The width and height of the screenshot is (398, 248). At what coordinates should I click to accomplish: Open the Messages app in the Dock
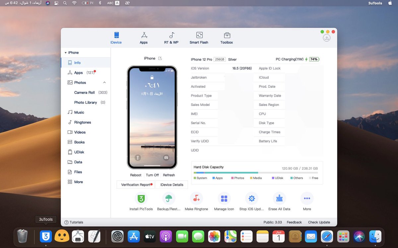198,236
